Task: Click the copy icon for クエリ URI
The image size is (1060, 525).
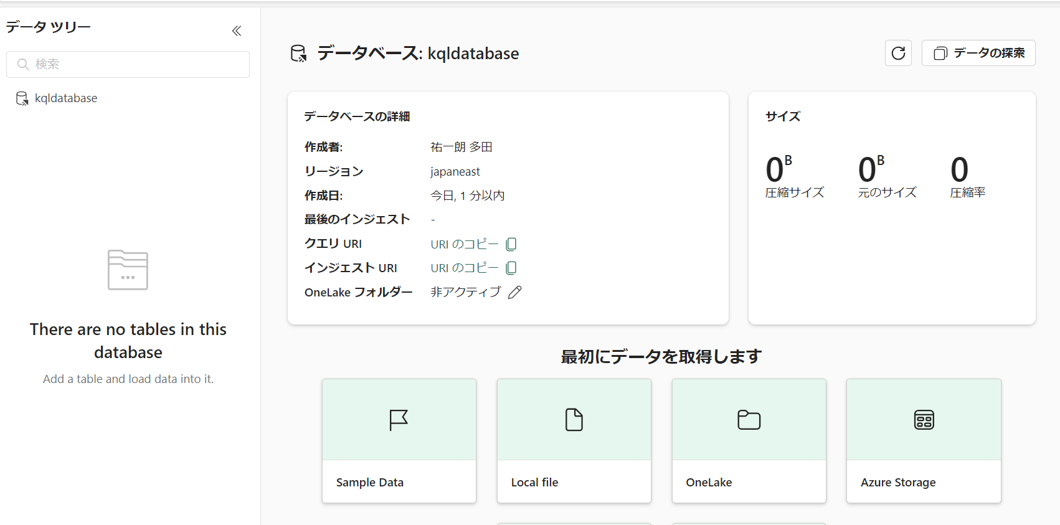Action: click(511, 244)
